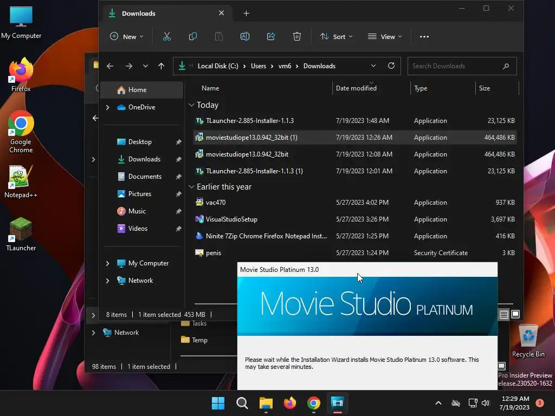
Task: Open Google Chrome desktop shortcut
Action: [x=21, y=132]
